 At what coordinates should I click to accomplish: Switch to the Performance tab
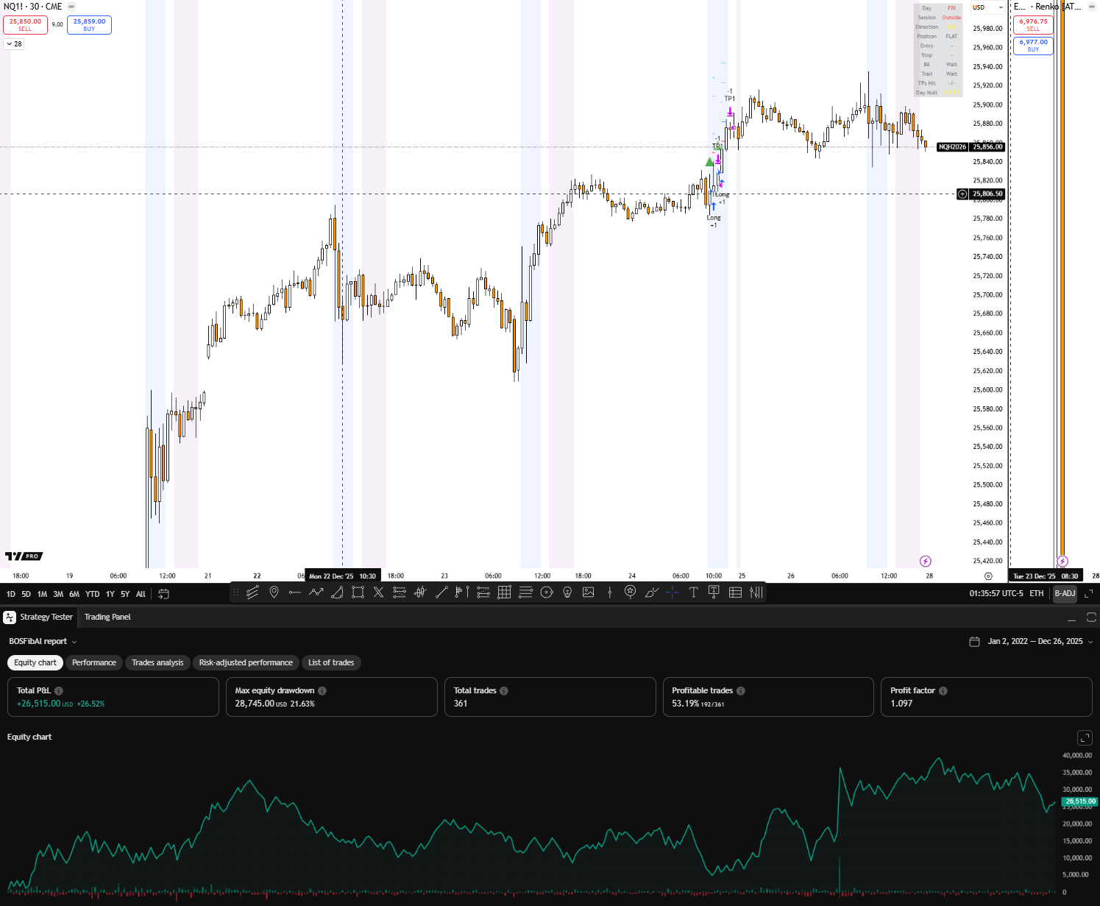click(x=93, y=662)
